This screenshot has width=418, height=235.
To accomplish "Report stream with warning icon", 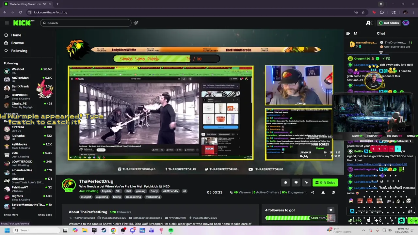I will point(323,193).
